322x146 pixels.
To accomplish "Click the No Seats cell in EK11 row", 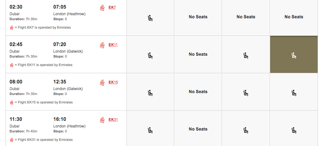I will click(198, 54).
